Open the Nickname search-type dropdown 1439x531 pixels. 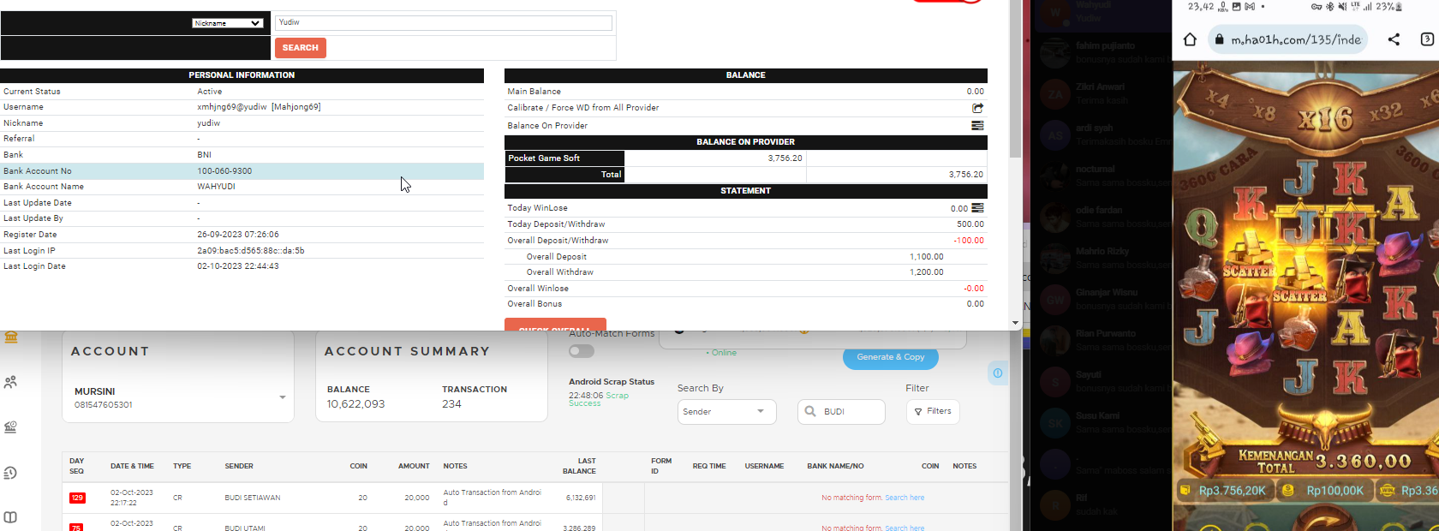(227, 23)
